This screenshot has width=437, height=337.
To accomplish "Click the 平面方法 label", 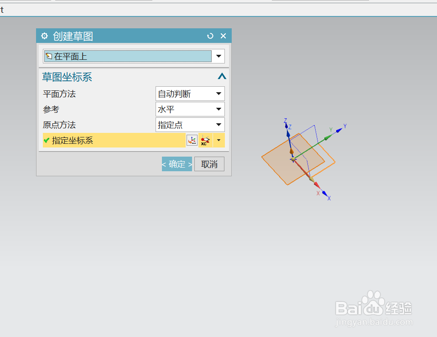I will pyautogui.click(x=59, y=94).
